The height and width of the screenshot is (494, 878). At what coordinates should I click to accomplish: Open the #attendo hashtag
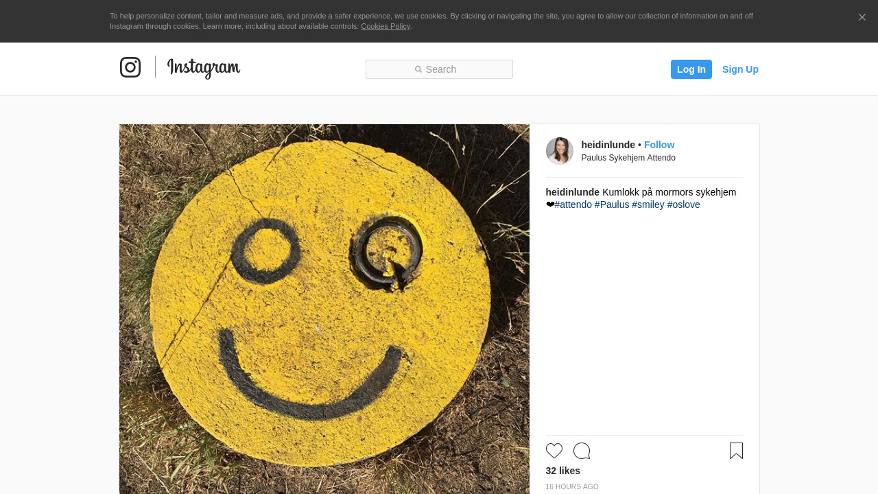573,204
